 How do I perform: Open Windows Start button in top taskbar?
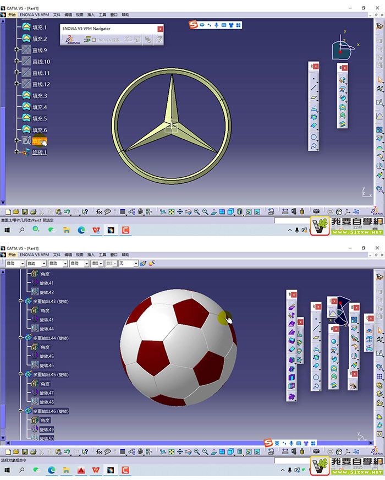click(x=7, y=230)
